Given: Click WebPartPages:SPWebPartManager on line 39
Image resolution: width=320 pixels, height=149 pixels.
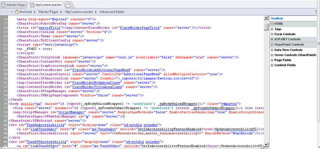Looking at the screenshot, I should [47, 116].
